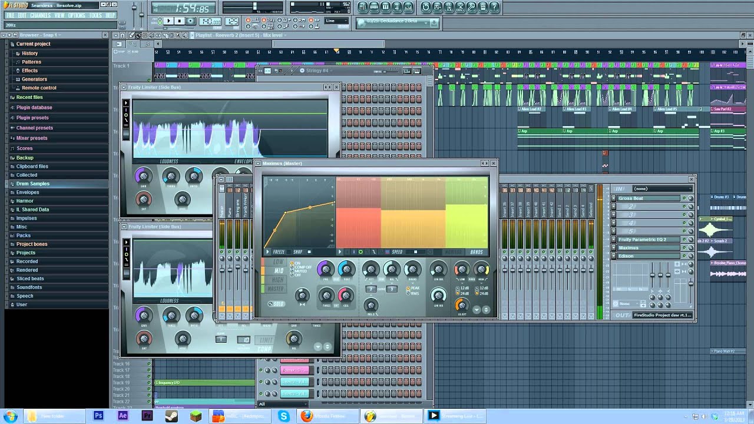Image resolution: width=754 pixels, height=424 pixels.
Task: Select Maximus band OFF radio option
Action: tap(292, 275)
